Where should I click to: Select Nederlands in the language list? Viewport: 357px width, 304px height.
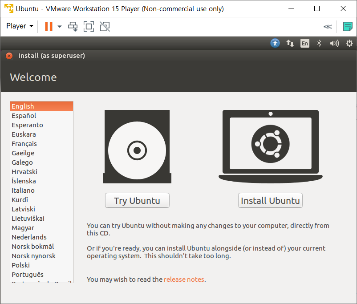[x=41, y=237]
